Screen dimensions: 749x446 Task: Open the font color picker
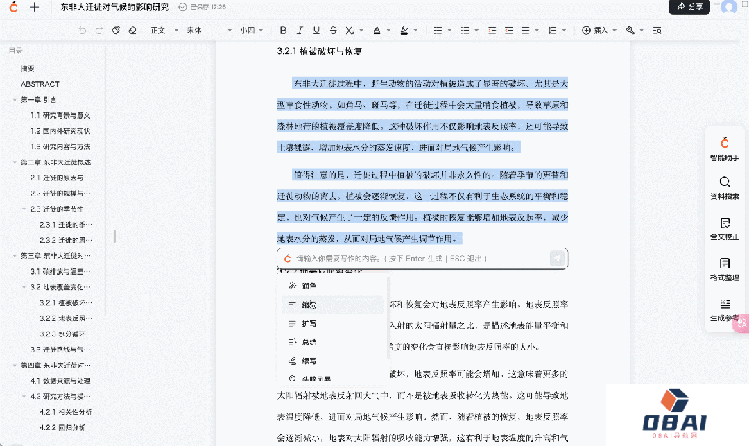click(378, 31)
